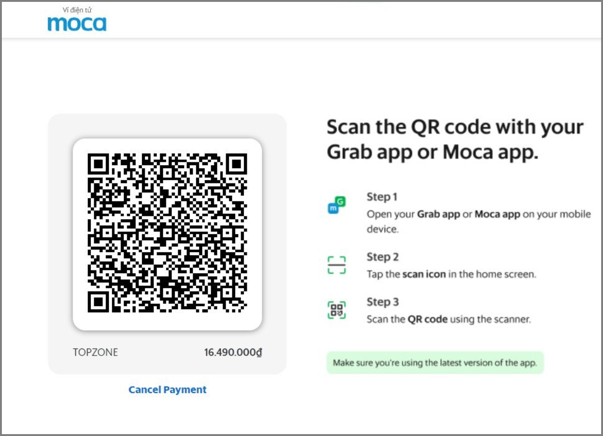This screenshot has width=603, height=436.
Task: Click the bold 'scan icon' text in Step 2
Action: (x=424, y=274)
